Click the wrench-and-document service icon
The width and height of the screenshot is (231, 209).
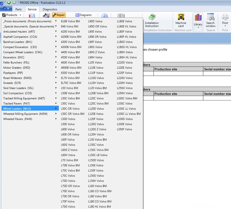coord(46,15)
